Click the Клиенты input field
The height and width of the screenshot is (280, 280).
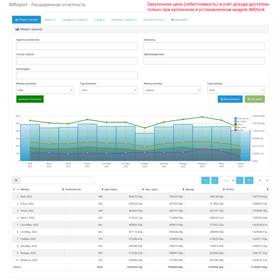[204, 46]
